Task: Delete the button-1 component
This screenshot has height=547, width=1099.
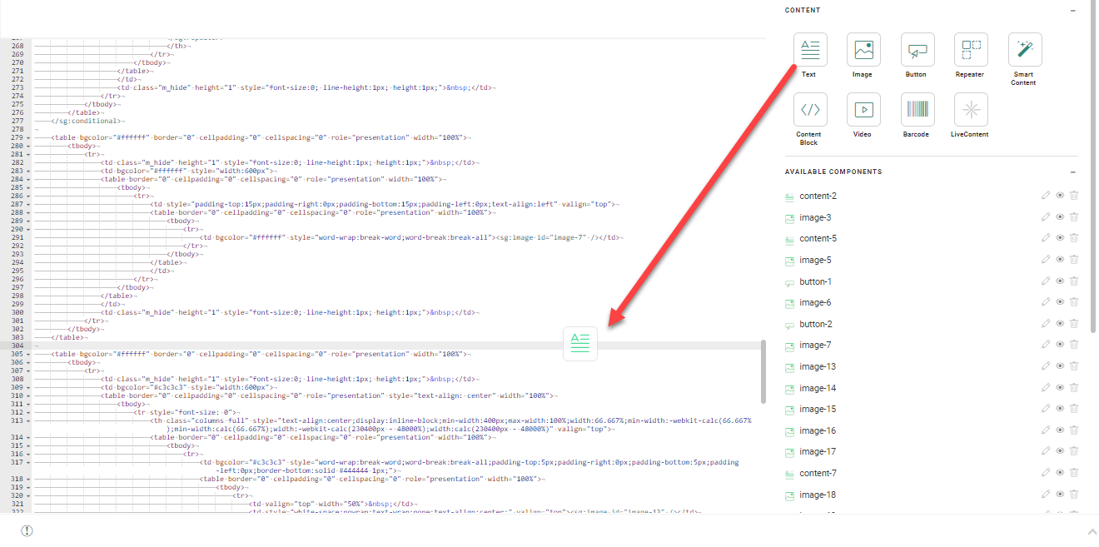Action: click(x=1074, y=281)
